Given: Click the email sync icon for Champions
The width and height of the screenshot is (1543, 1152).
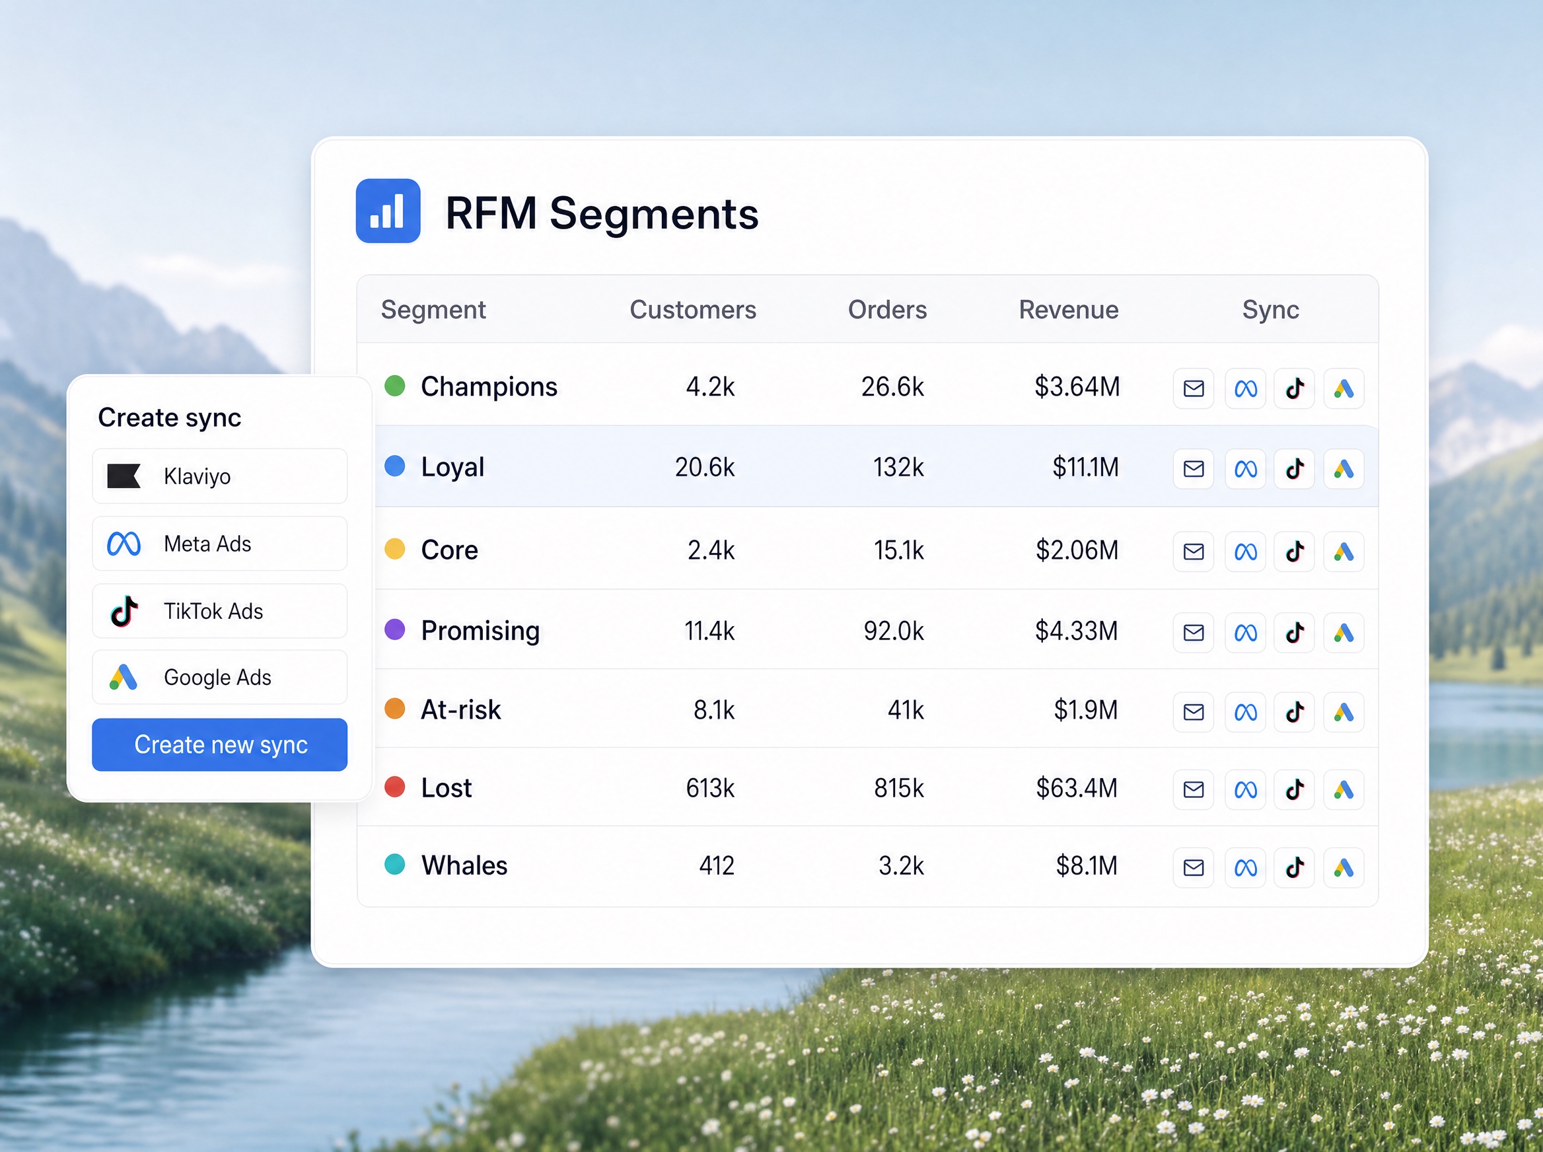Looking at the screenshot, I should click(x=1193, y=388).
